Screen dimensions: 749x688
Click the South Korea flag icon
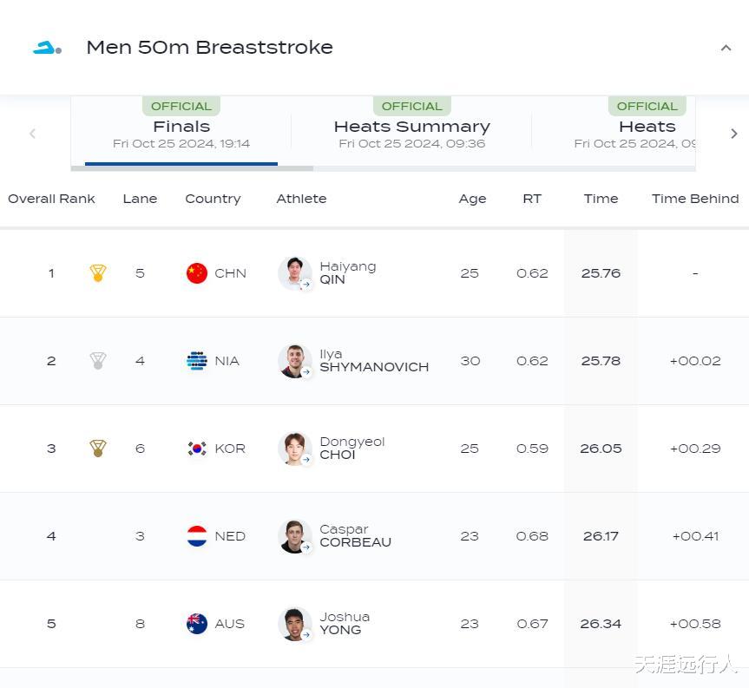pos(197,449)
